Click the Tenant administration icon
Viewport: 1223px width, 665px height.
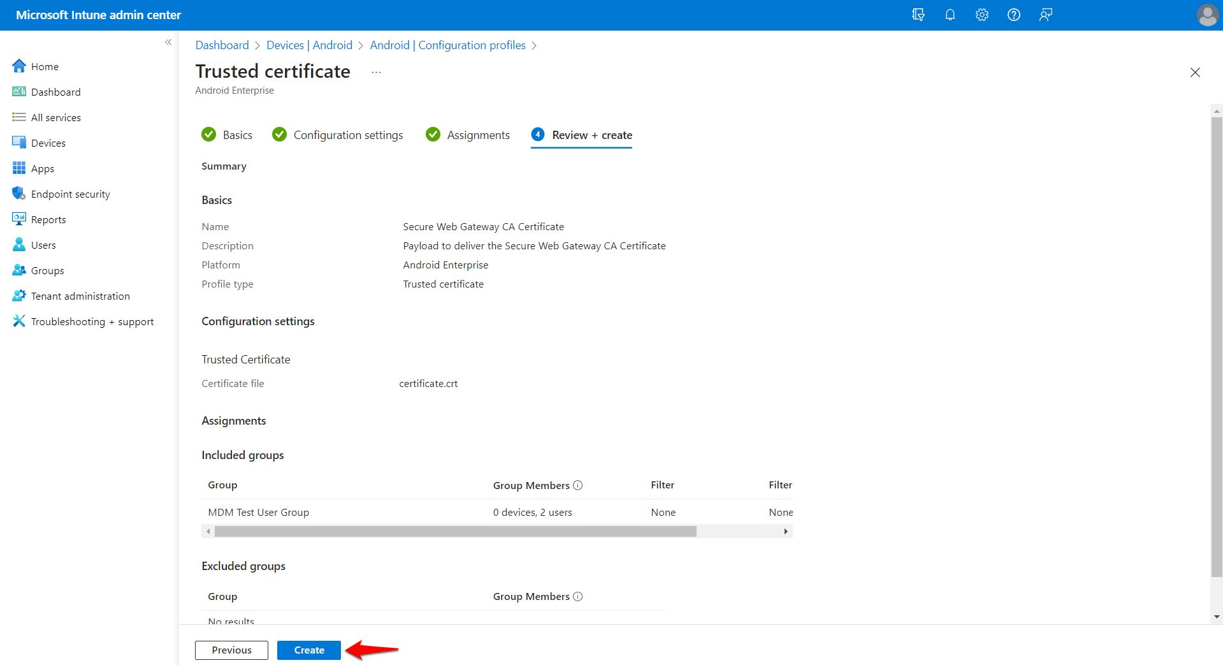[x=19, y=295]
